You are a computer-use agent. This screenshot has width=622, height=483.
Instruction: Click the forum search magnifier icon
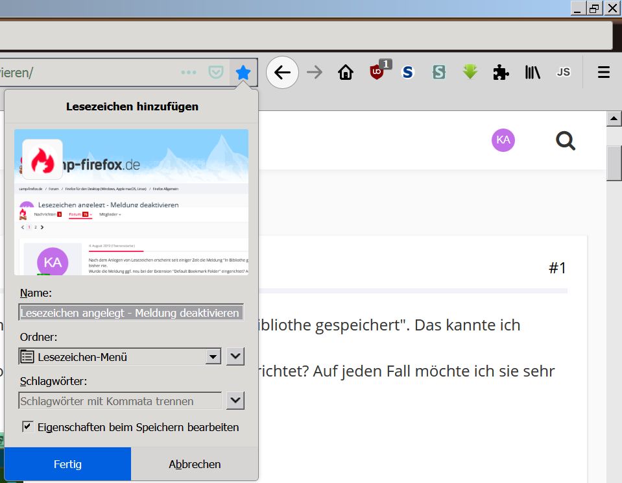point(566,140)
